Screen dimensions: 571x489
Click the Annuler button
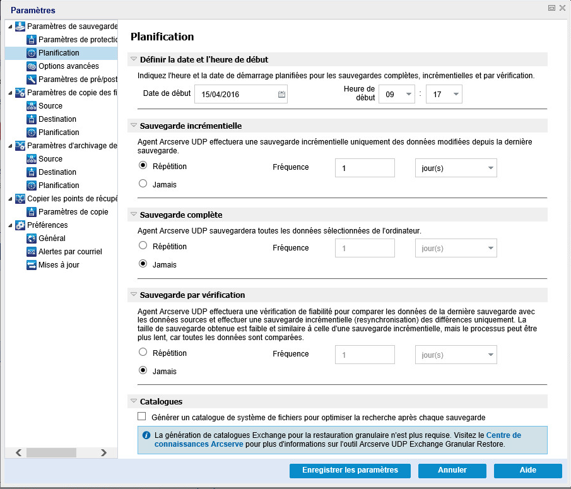coord(452,471)
